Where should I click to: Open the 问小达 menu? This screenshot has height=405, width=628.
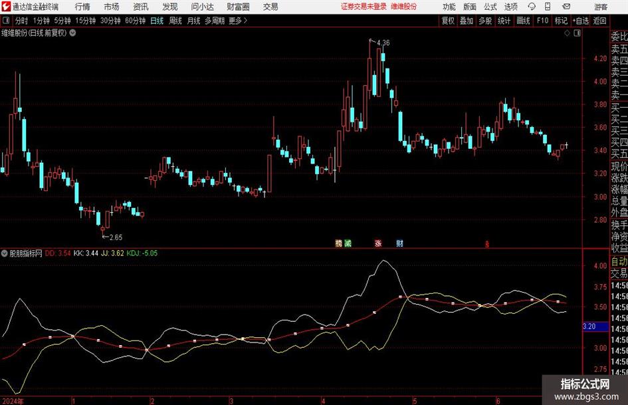(202, 7)
